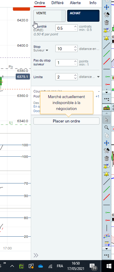Increase the quantity with the up stepper
The height and width of the screenshot is (272, 114).
coord(75,26)
